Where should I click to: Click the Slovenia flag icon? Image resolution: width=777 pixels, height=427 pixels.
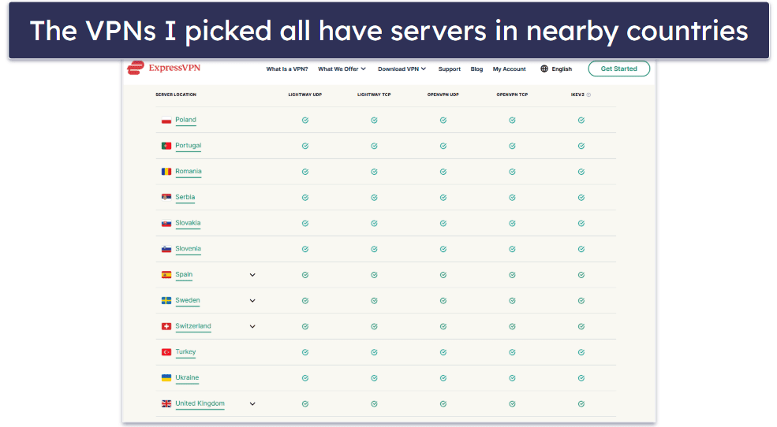point(166,249)
